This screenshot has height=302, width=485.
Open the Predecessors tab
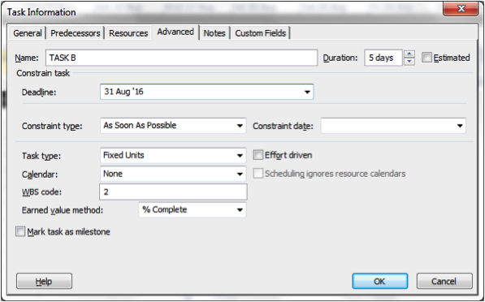coord(76,33)
